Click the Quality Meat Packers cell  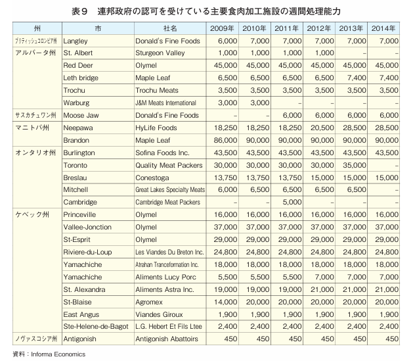170,165
